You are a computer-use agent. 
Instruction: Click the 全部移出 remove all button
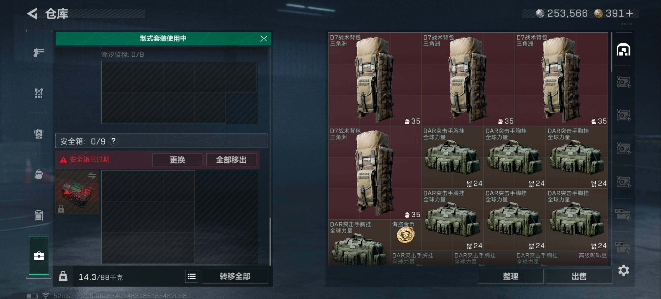point(231,160)
